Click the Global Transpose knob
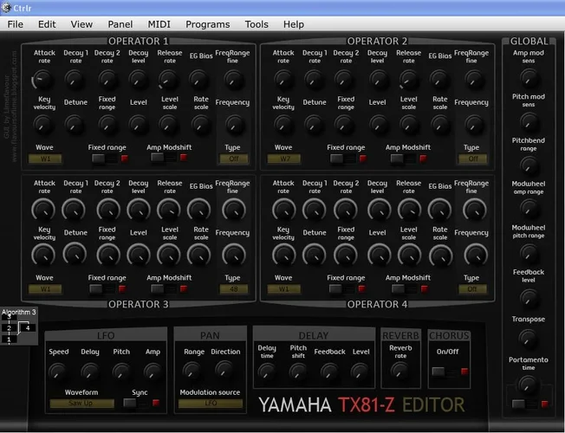The height and width of the screenshot is (433, 565). [x=528, y=337]
